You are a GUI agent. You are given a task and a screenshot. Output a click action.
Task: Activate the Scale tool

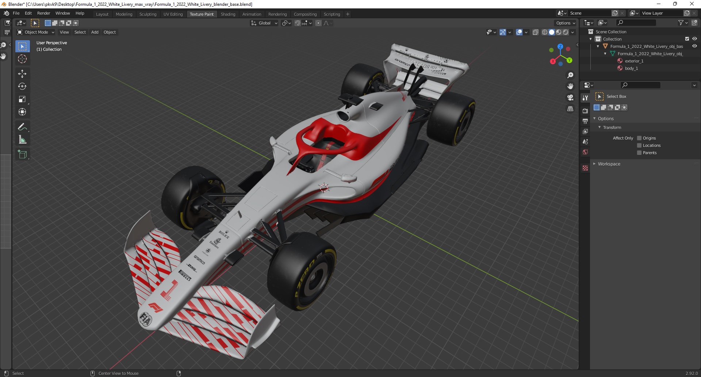[22, 99]
